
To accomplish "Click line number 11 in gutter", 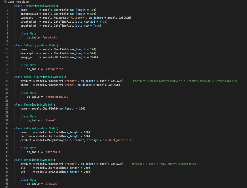I will (7, 45).
